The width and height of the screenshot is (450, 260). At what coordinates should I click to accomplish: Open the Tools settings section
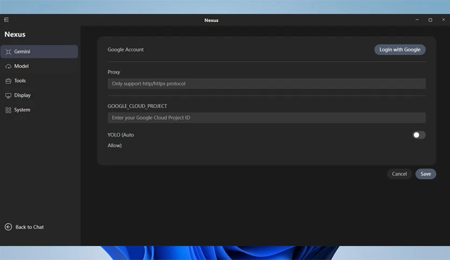point(39,81)
